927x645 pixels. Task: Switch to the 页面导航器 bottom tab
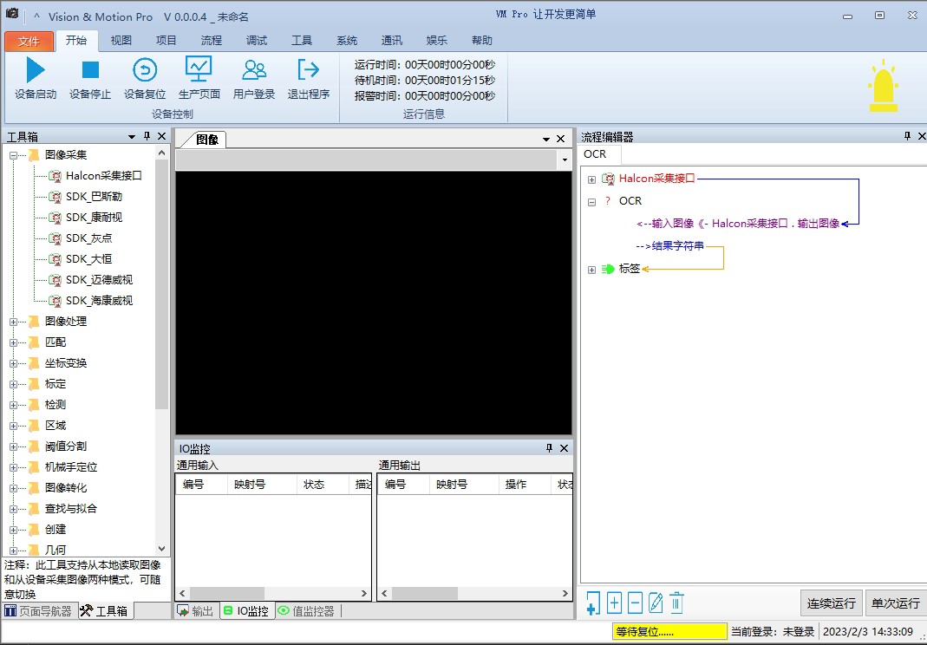point(39,610)
